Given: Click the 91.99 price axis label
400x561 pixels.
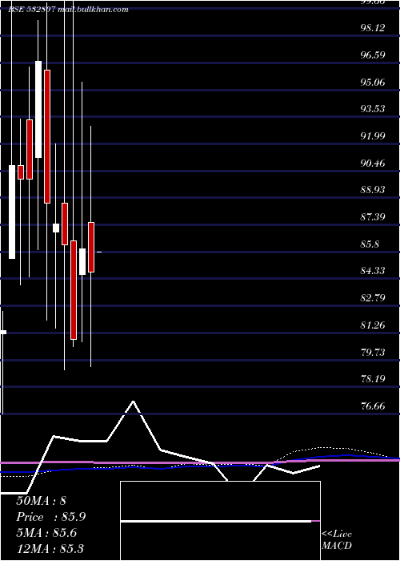Looking at the screenshot, I should (x=373, y=135).
